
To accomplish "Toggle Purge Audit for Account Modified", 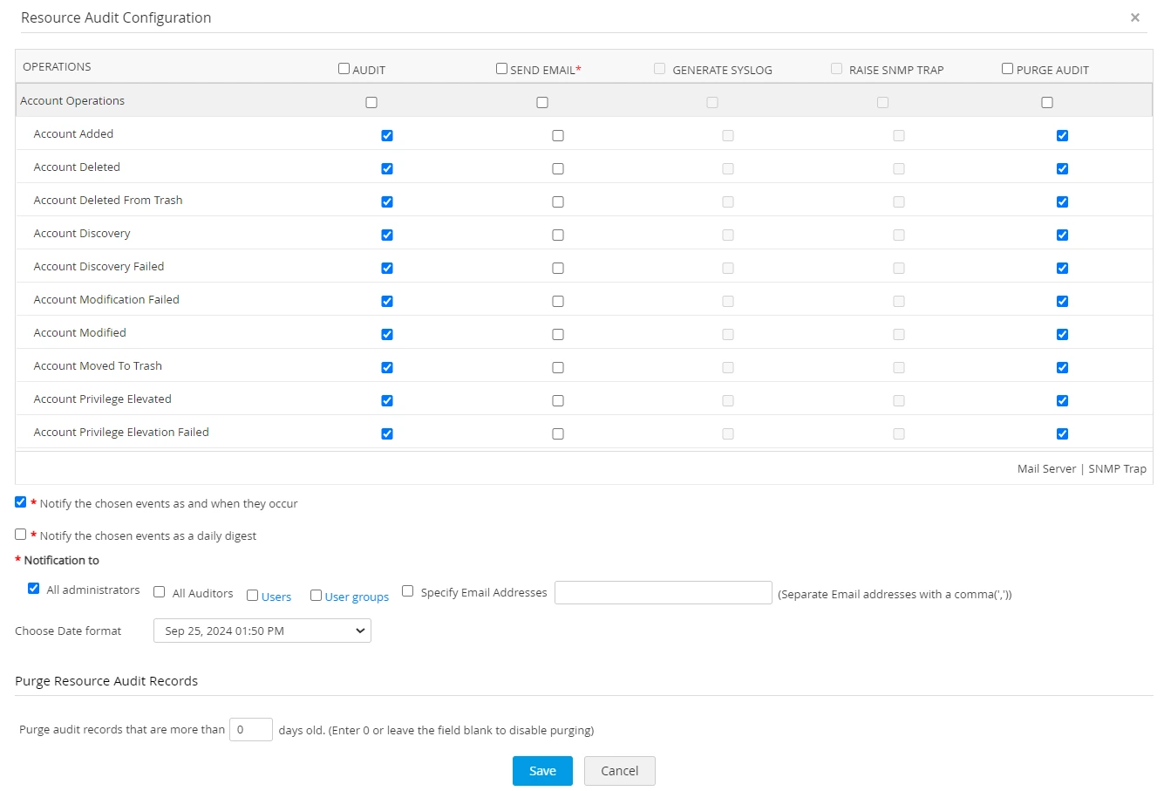I will pos(1062,334).
